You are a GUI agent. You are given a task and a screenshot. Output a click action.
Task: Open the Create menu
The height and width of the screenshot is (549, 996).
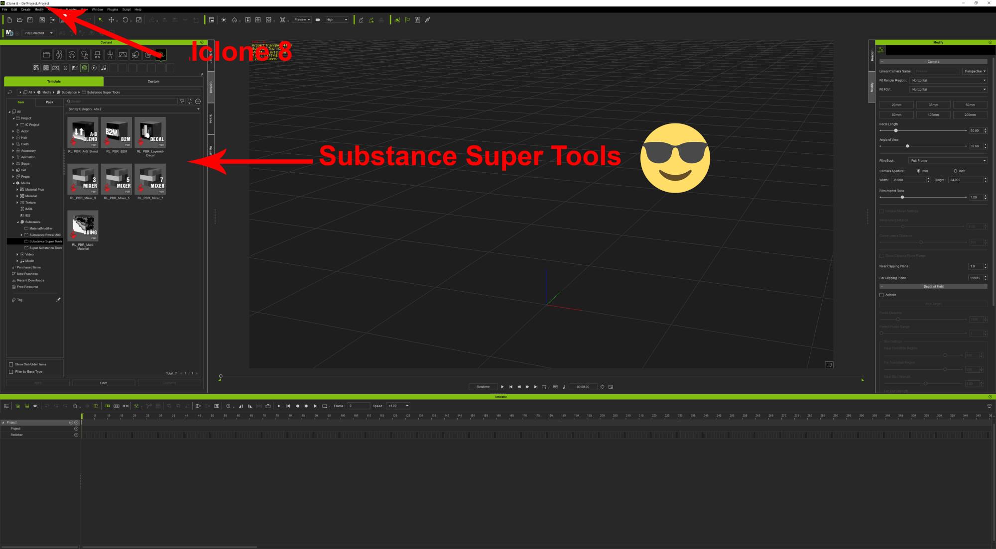coord(25,9)
